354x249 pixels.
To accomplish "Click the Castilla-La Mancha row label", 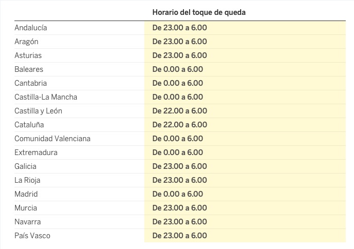I will (x=46, y=97).
